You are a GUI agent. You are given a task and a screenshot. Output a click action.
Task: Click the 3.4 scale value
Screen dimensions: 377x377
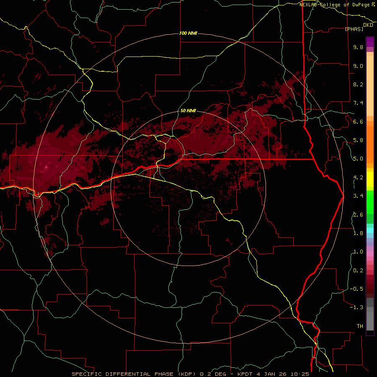pyautogui.click(x=358, y=196)
